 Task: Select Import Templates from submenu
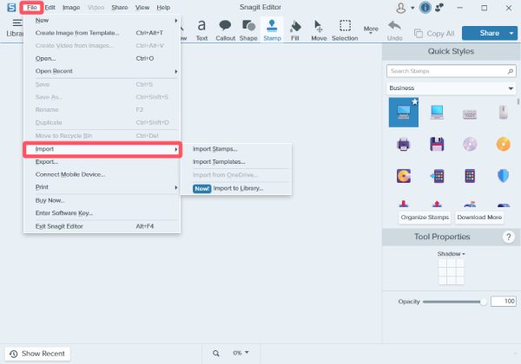[x=236, y=162]
